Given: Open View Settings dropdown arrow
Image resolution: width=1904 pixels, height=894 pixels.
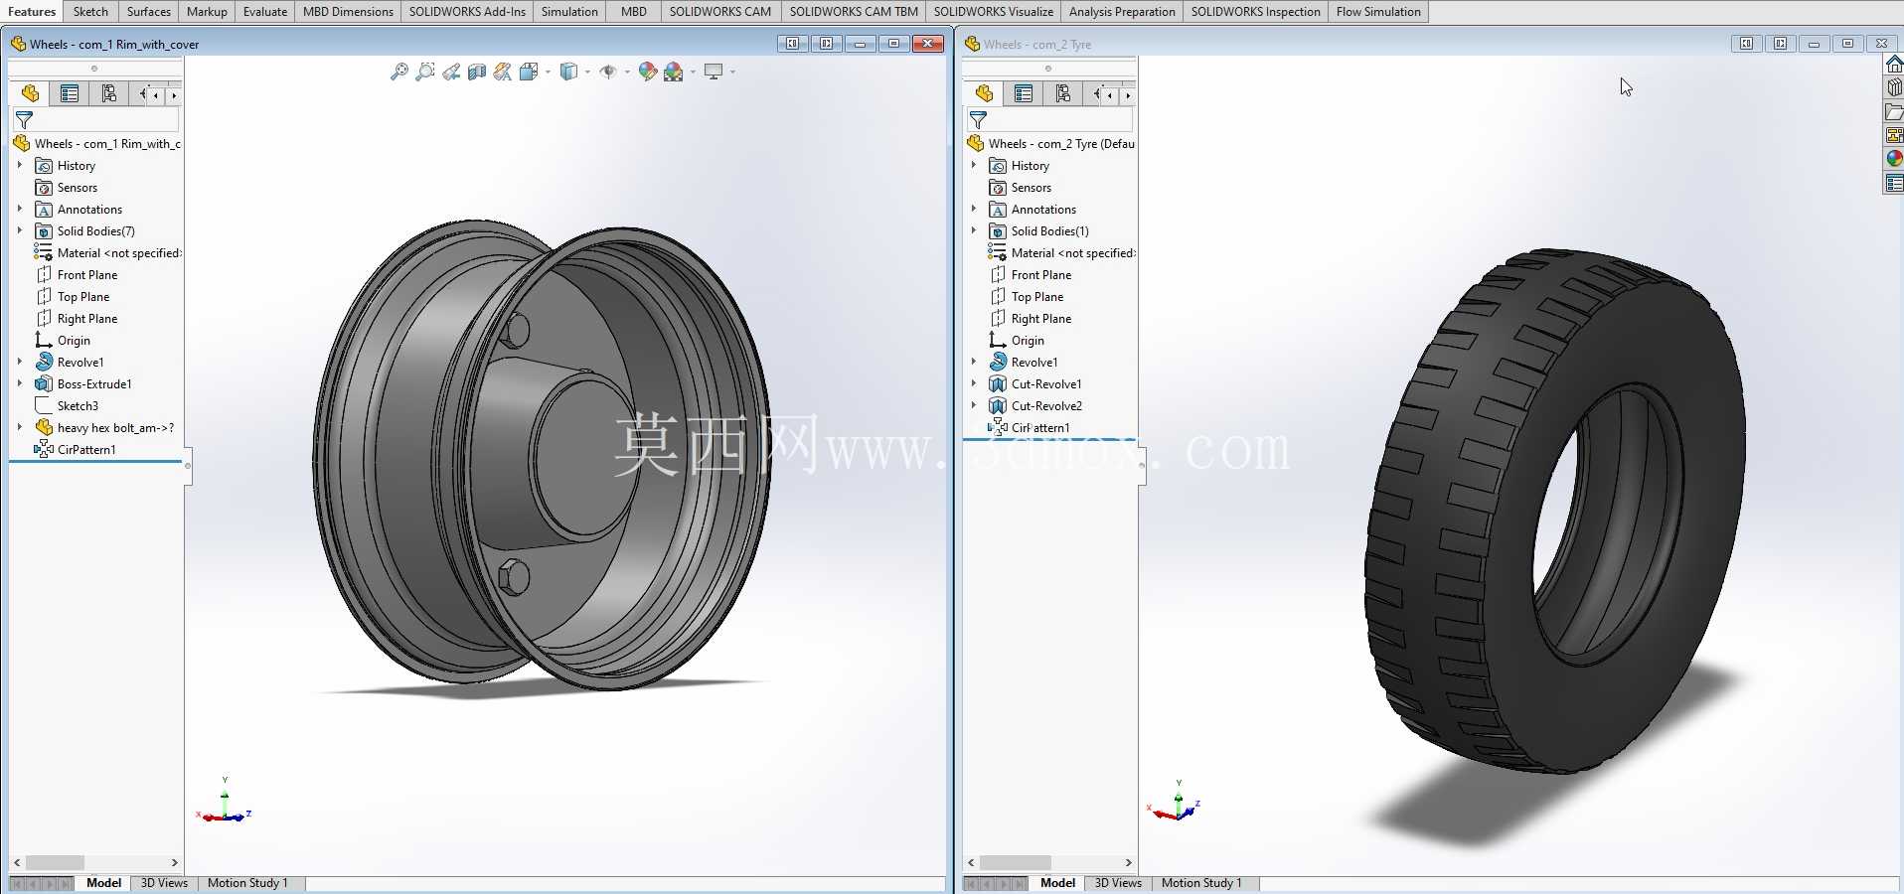Looking at the screenshot, I should [x=732, y=72].
